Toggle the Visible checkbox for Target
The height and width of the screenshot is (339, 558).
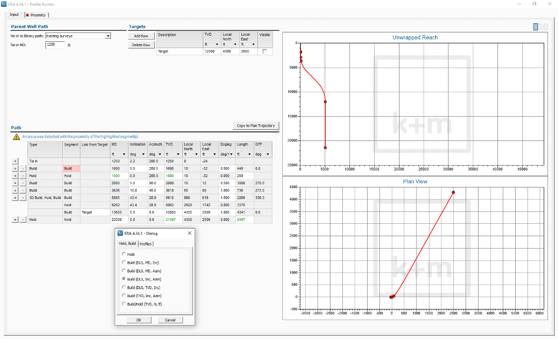[x=265, y=51]
